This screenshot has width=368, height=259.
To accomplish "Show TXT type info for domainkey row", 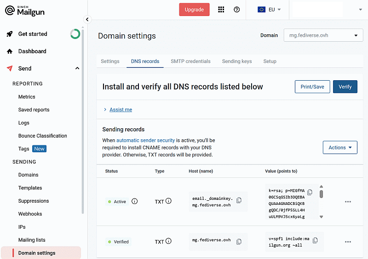I will coord(168,201).
